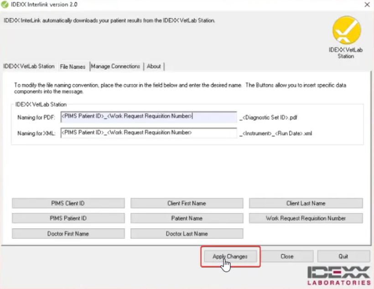Screen dimensions: 374x289
Task: Insert the Doctor Last Name component
Action: [187, 234]
